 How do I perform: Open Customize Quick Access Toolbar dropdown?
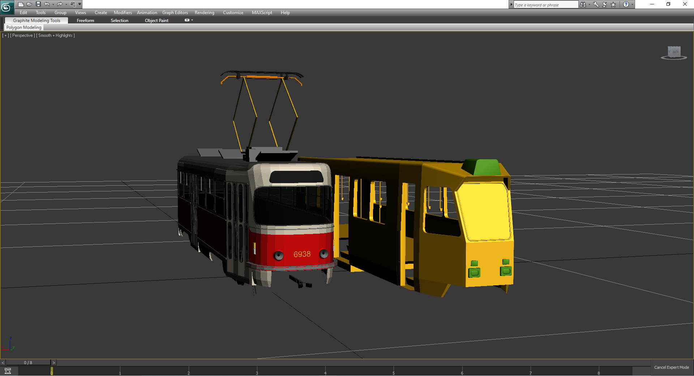pyautogui.click(x=80, y=4)
